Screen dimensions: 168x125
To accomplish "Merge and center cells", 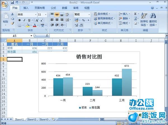I will click(67, 20).
